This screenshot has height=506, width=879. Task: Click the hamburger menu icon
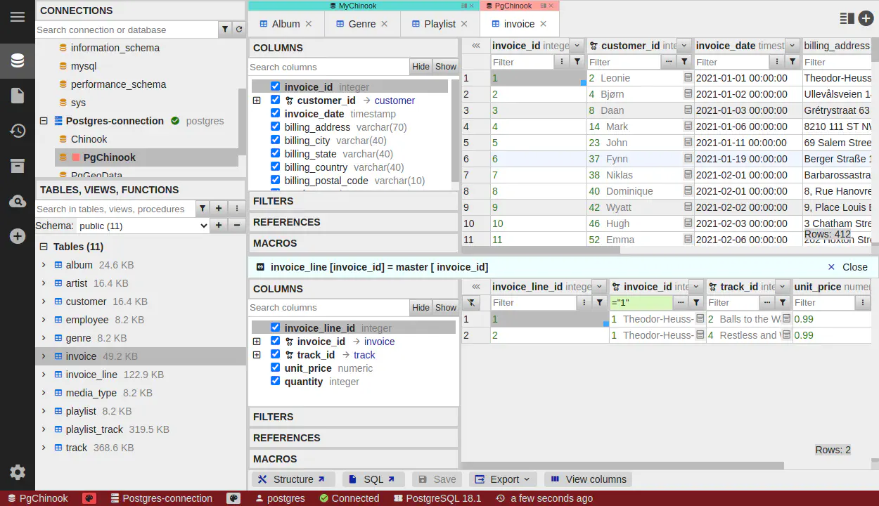pos(18,18)
